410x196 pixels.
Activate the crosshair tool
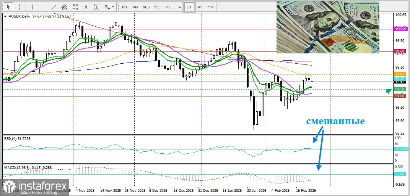(19, 7)
